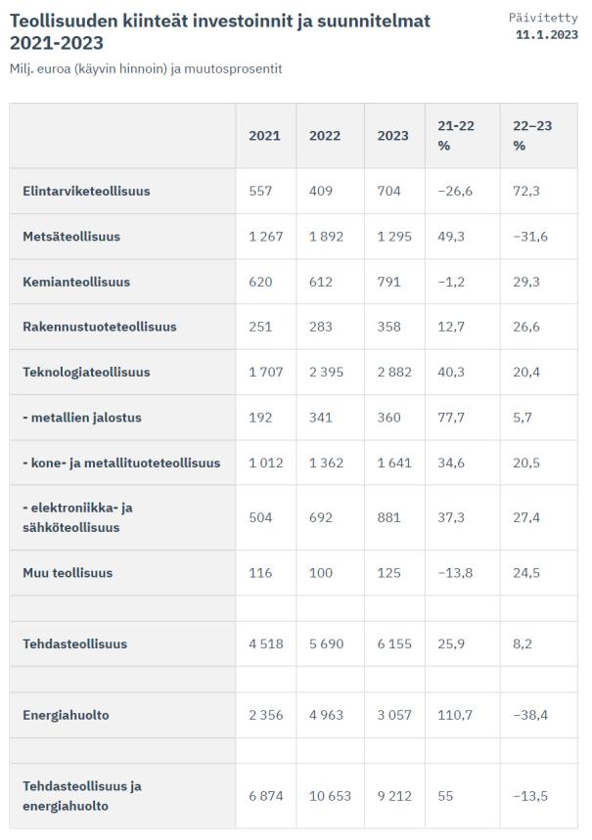Click the Kemianteollisuus row label
592x840 pixels.
coord(76,282)
